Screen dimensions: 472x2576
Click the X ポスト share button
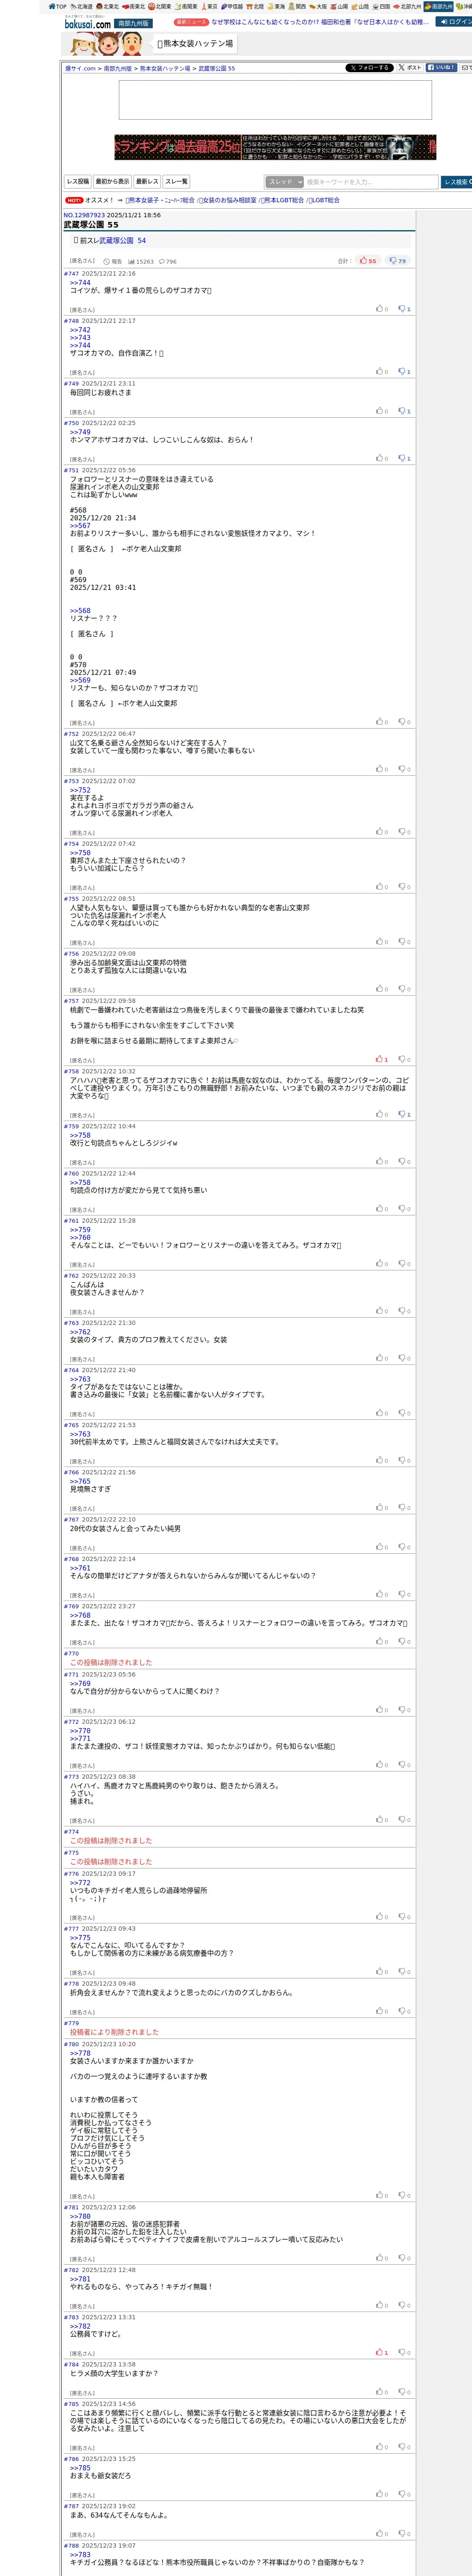[410, 68]
